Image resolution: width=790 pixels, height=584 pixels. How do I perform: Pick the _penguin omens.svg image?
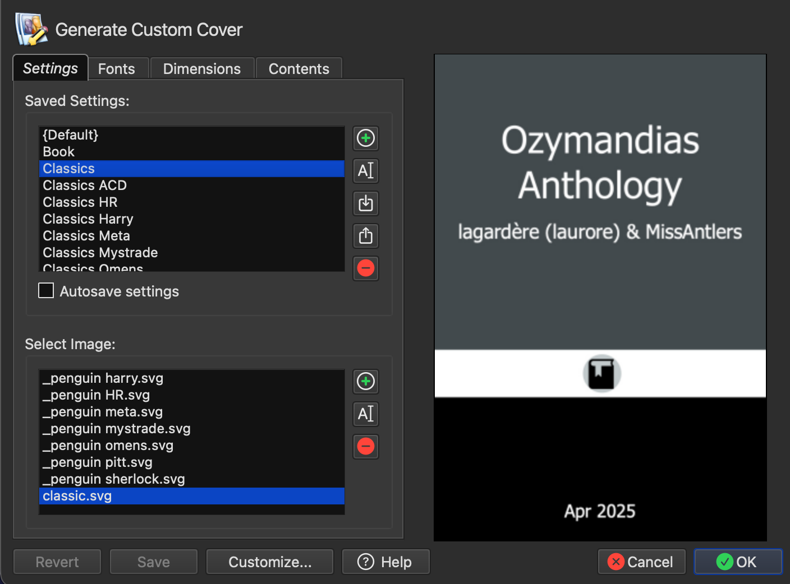(x=192, y=446)
